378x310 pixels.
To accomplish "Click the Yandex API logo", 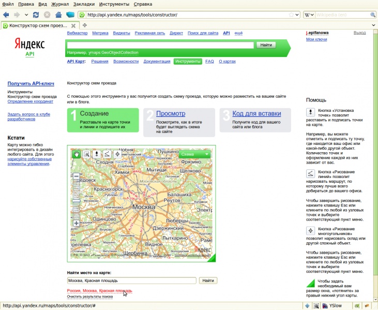I will click(29, 47).
